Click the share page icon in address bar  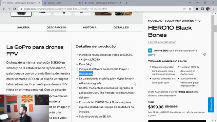[x=184, y=9]
